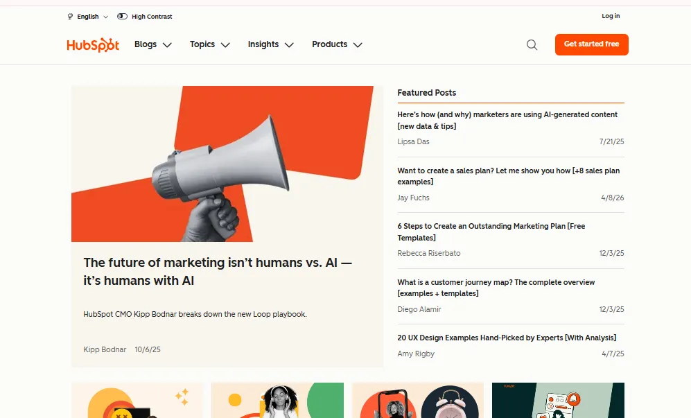
Task: Click the chevron next to Insights
Action: 289,45
